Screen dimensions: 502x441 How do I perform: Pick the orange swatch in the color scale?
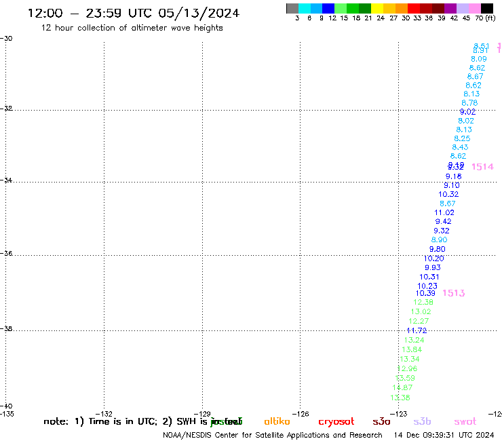[x=402, y=8]
